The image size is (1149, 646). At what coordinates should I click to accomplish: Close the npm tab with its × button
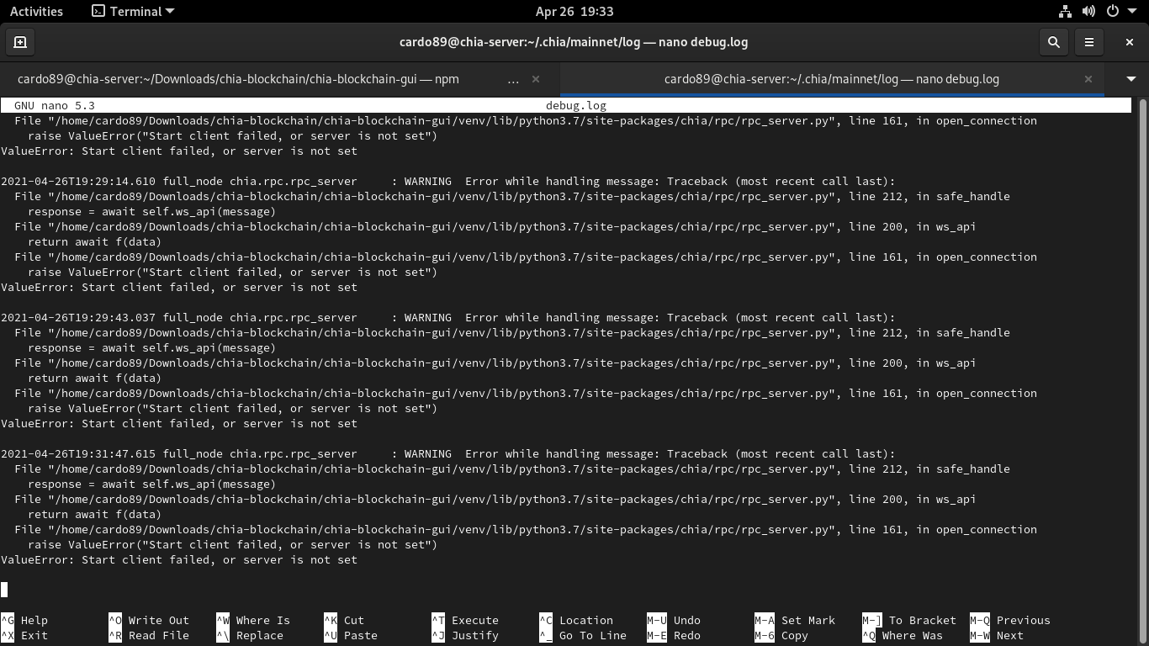click(x=534, y=78)
